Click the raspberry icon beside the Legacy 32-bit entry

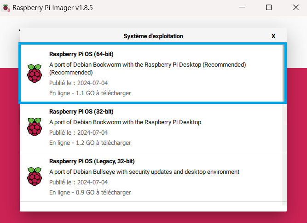pos(34,177)
